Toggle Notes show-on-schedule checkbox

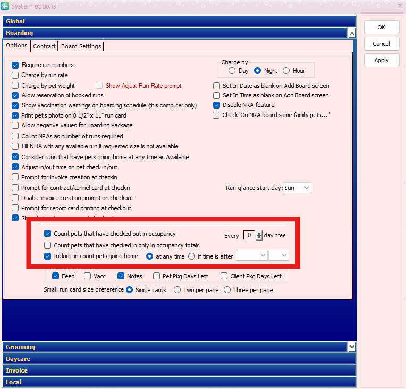pyautogui.click(x=121, y=276)
